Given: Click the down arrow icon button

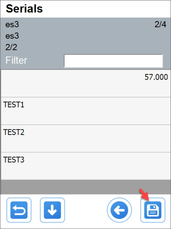Looking at the screenshot, I should coord(52,210).
